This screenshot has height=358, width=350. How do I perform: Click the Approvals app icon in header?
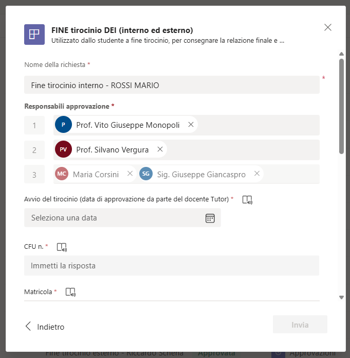pyautogui.click(x=34, y=35)
